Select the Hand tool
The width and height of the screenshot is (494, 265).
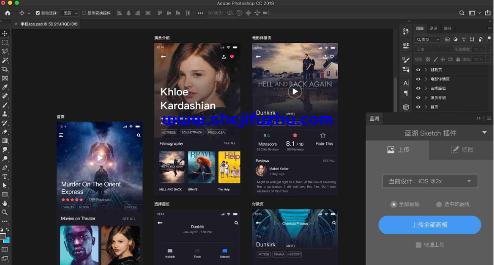(5, 203)
